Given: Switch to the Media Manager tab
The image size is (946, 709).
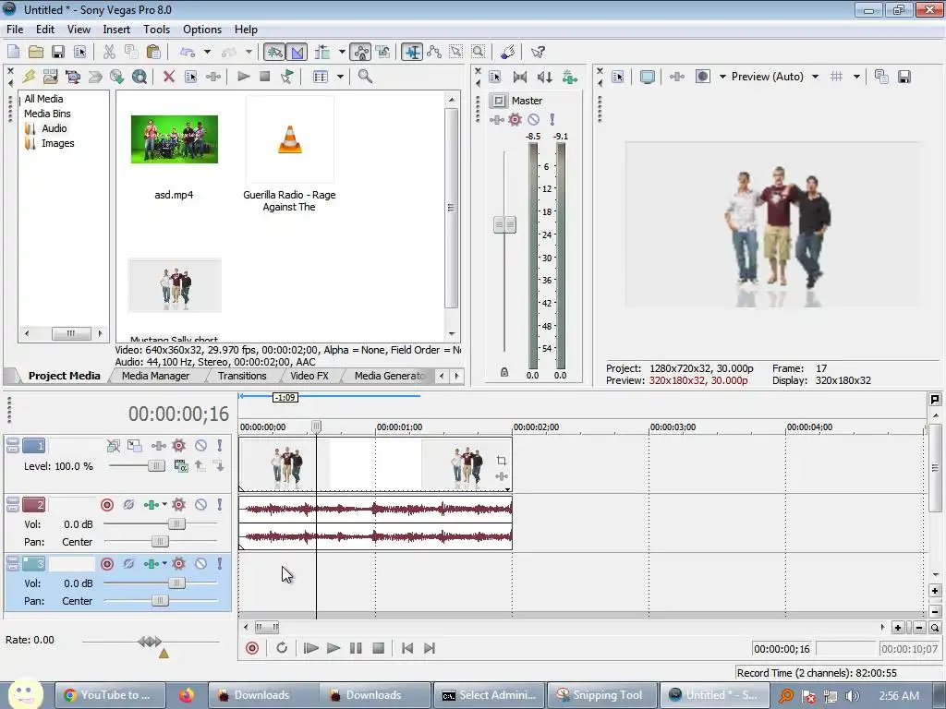Looking at the screenshot, I should click(x=155, y=376).
